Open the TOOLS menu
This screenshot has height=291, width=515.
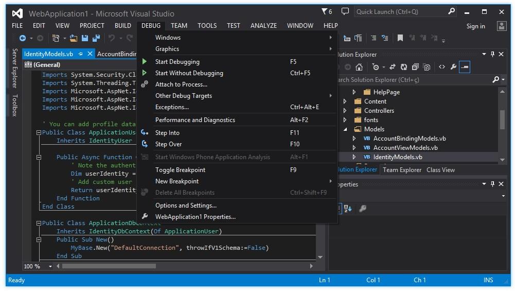click(207, 26)
